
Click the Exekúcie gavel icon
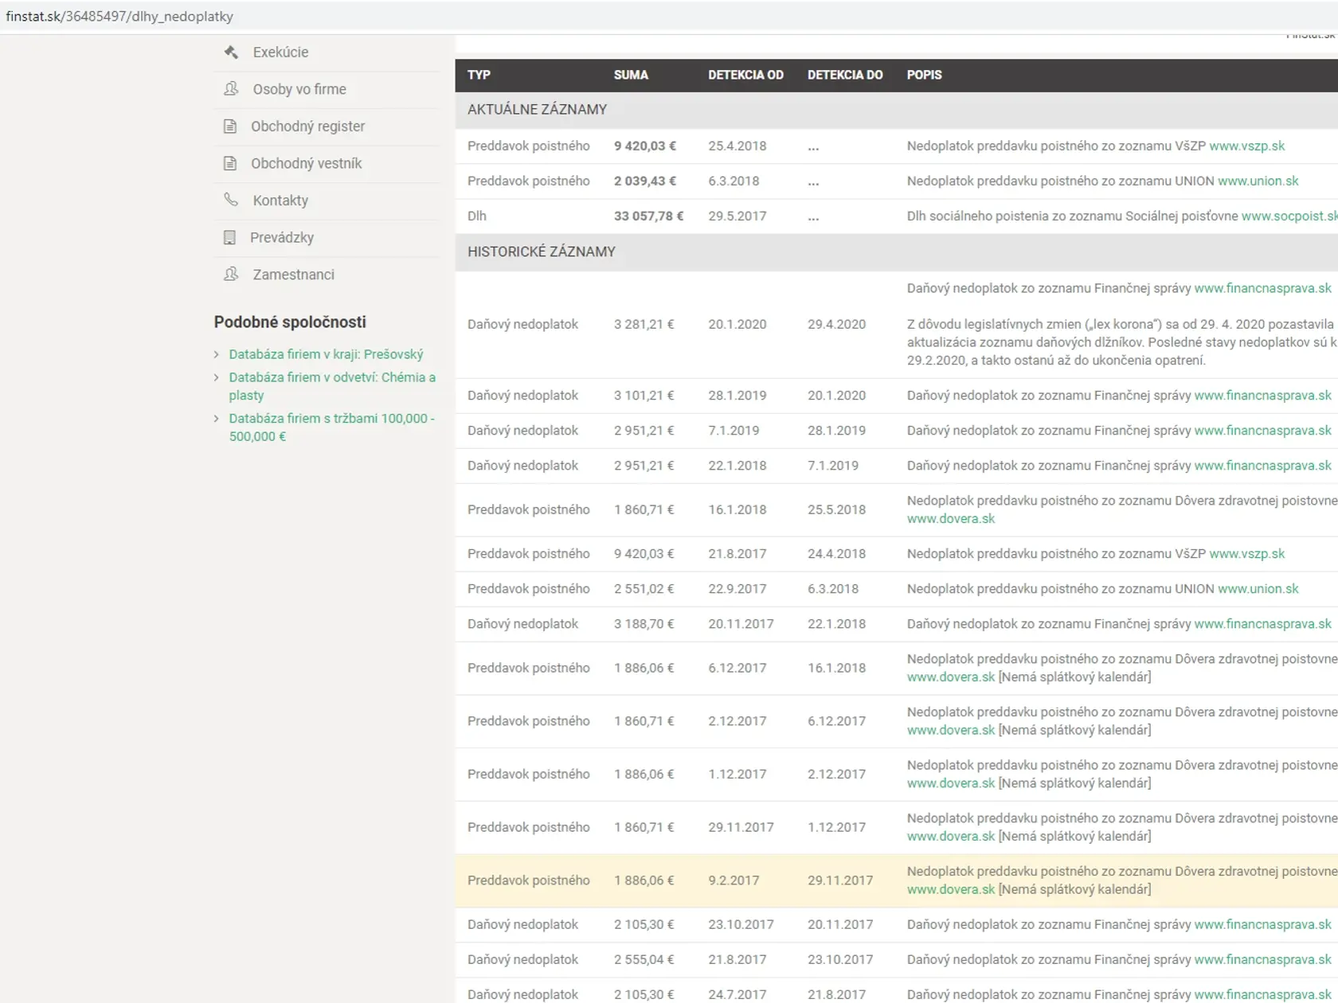(x=231, y=52)
